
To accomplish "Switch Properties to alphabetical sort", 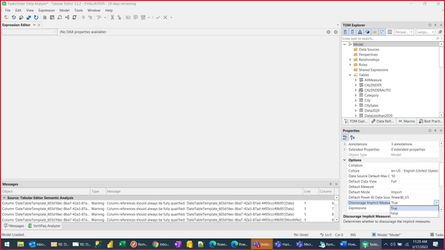I will tap(352, 138).
